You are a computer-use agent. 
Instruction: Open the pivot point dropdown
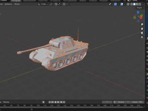pos(52,4)
